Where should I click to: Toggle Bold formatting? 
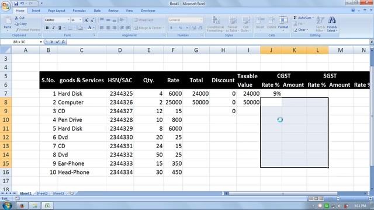click(x=47, y=28)
